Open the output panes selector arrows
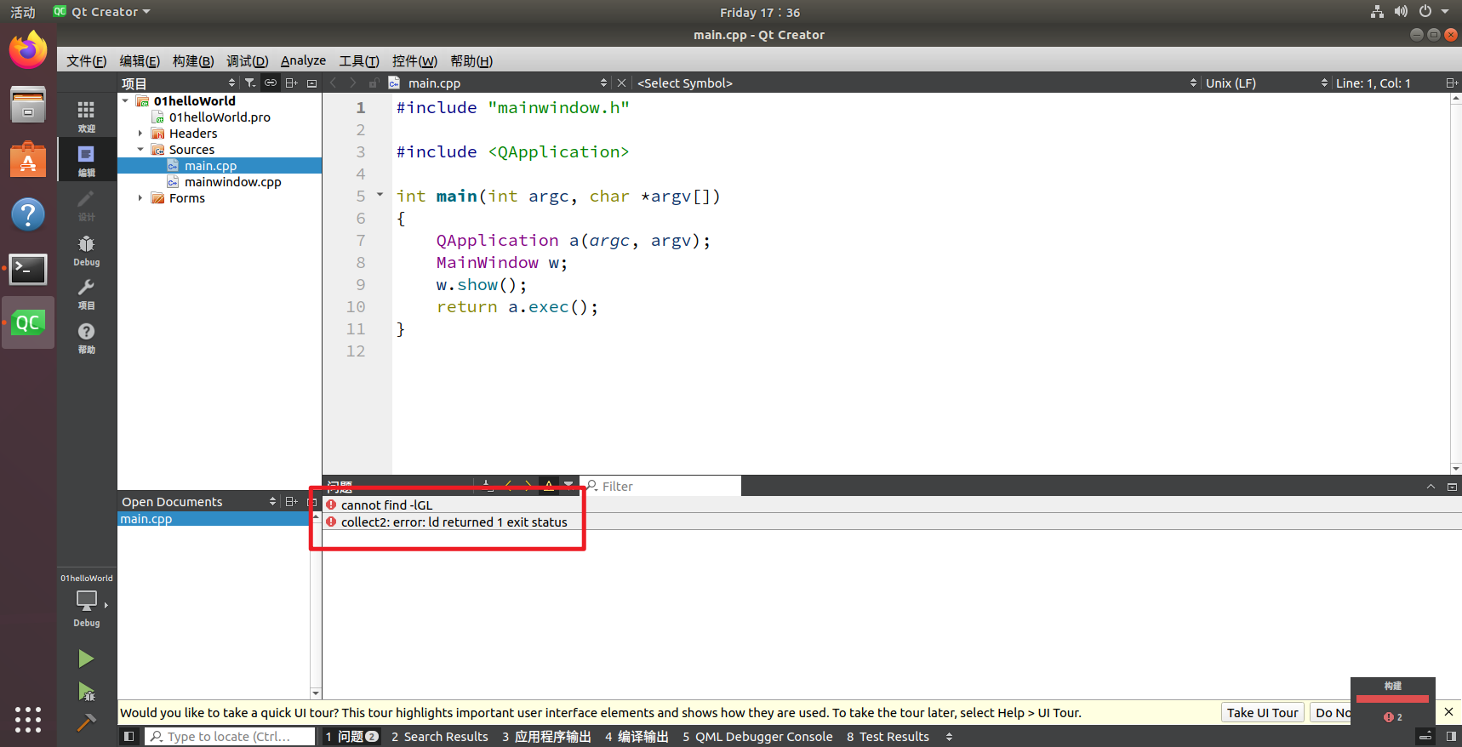Image resolution: width=1462 pixels, height=747 pixels. [949, 736]
